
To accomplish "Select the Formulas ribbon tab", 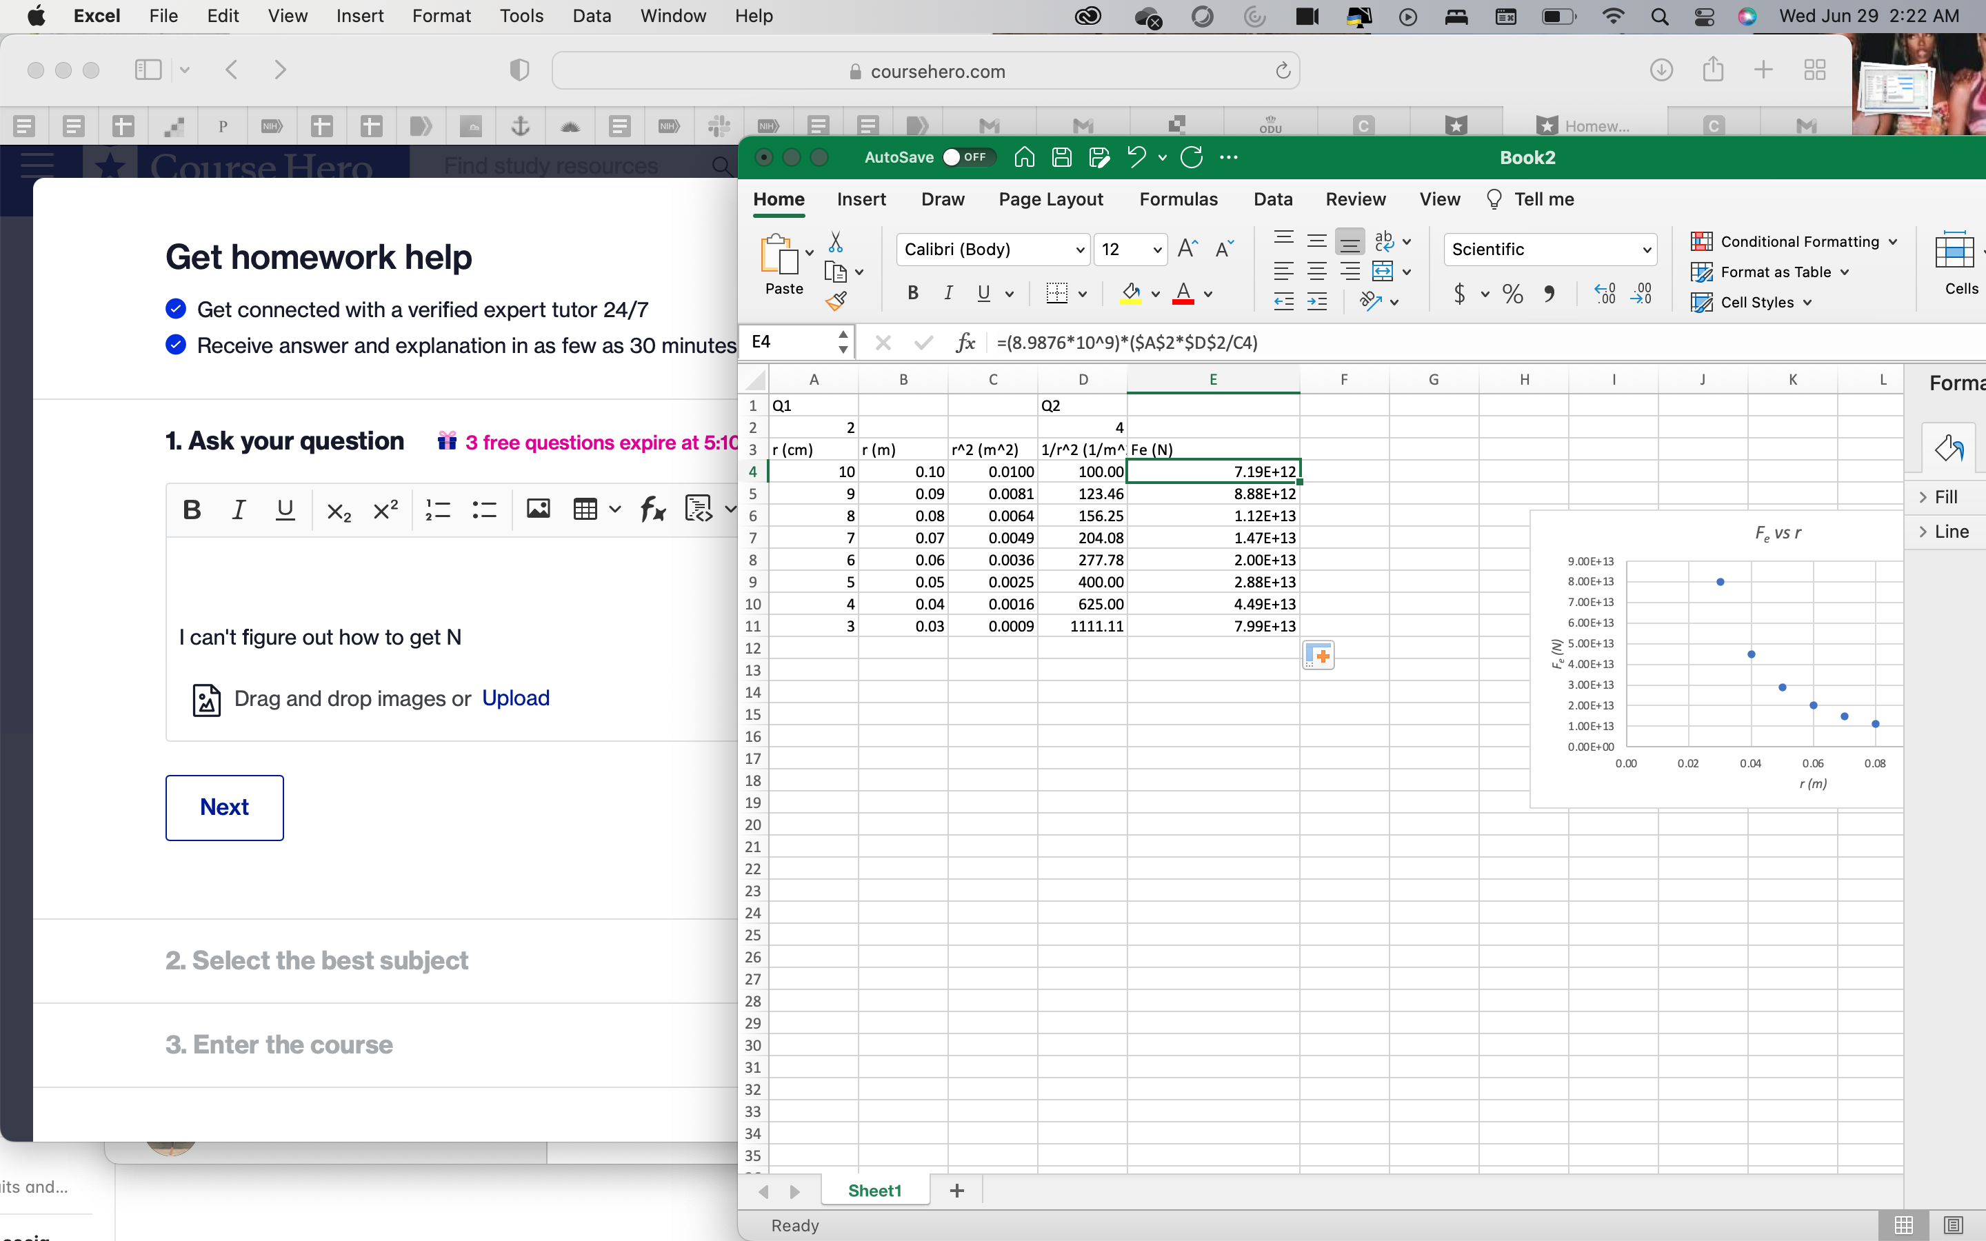I will point(1178,199).
